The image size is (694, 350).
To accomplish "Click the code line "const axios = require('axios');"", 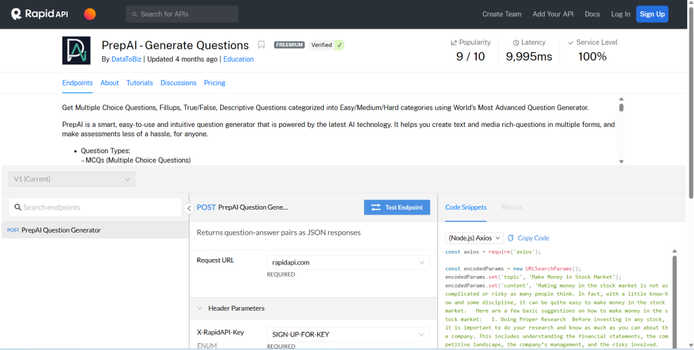I will [493, 252].
